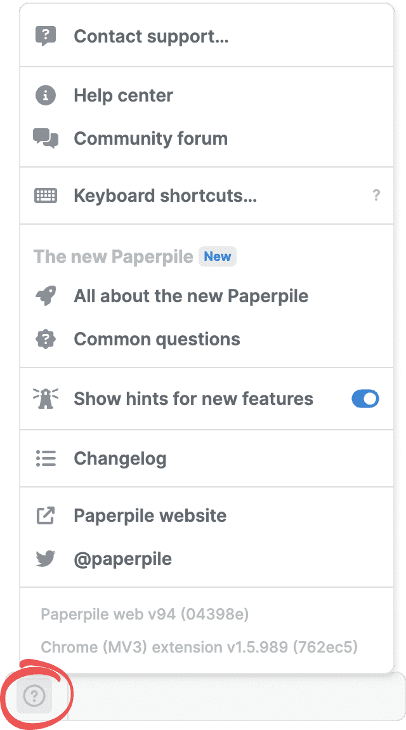This screenshot has height=730, width=406.
Task: Click the Common questions badge icon
Action: click(x=45, y=339)
